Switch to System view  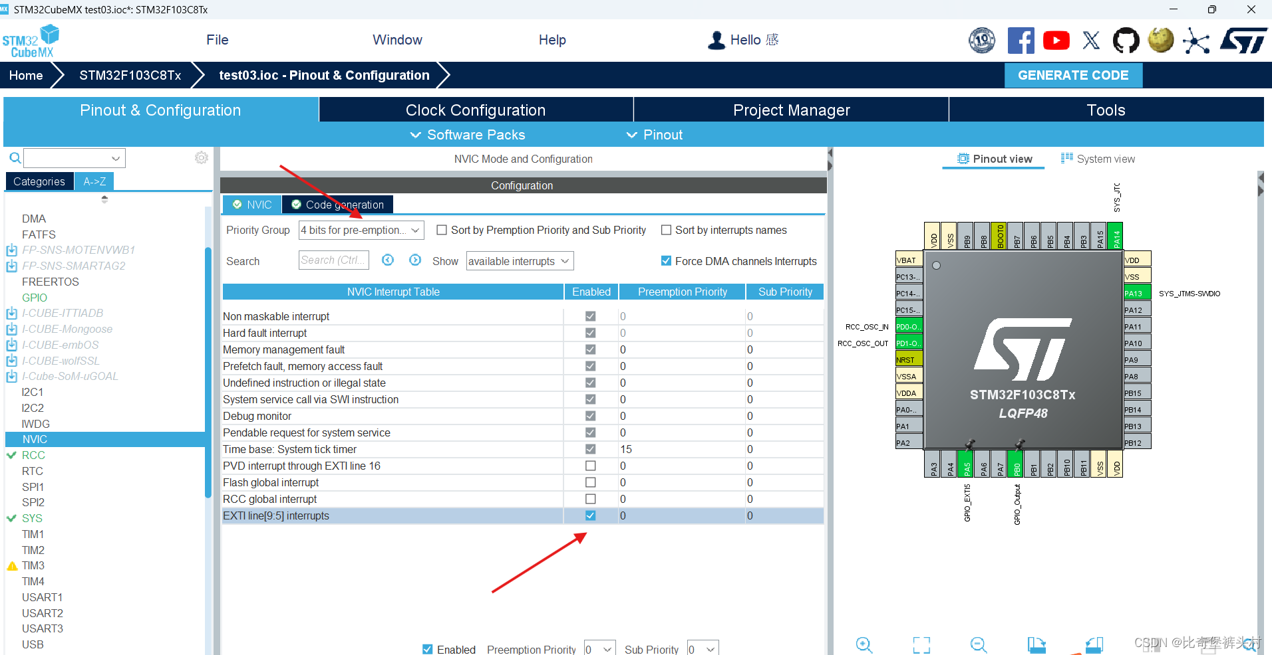1098,159
